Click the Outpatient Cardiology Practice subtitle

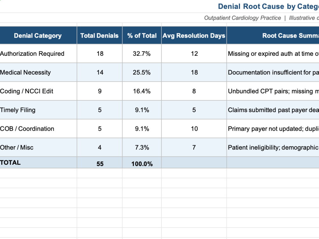coord(242,18)
